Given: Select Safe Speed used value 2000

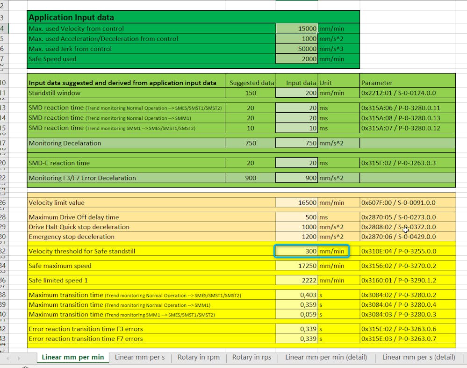Looking at the screenshot, I should 297,59.
